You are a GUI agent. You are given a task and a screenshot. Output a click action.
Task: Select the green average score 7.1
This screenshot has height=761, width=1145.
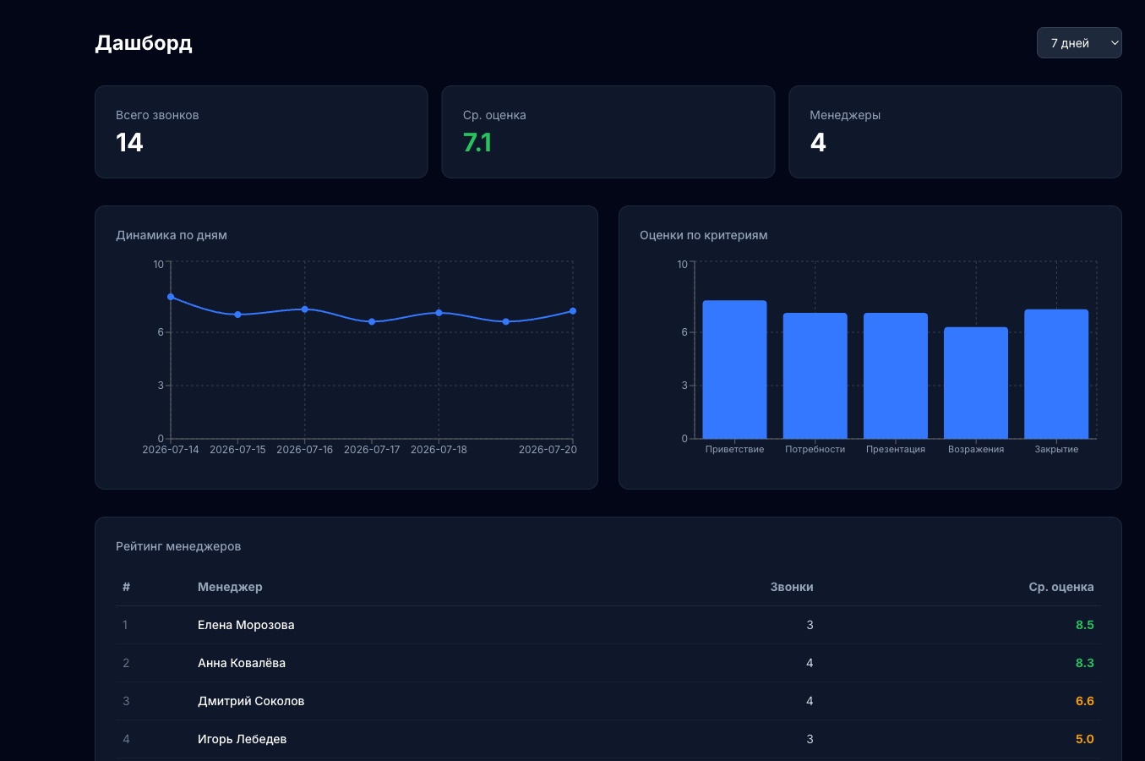(477, 142)
